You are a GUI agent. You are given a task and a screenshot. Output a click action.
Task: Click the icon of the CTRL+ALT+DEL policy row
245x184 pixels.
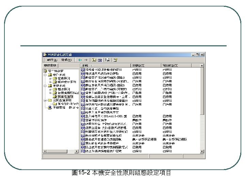coord(83,116)
